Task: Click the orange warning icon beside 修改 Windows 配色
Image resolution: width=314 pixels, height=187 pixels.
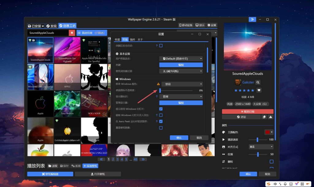Action: pyautogui.click(x=158, y=84)
